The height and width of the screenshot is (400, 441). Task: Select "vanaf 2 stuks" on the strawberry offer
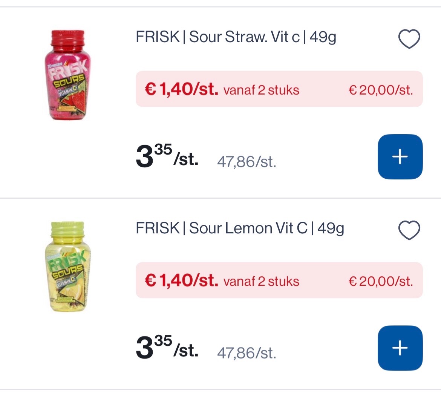pos(261,90)
